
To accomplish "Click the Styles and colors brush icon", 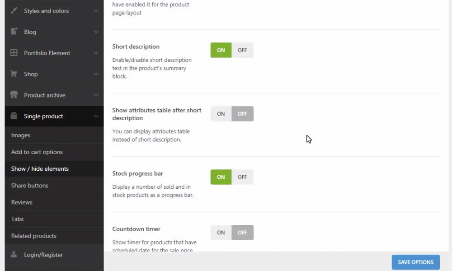I will (14, 10).
